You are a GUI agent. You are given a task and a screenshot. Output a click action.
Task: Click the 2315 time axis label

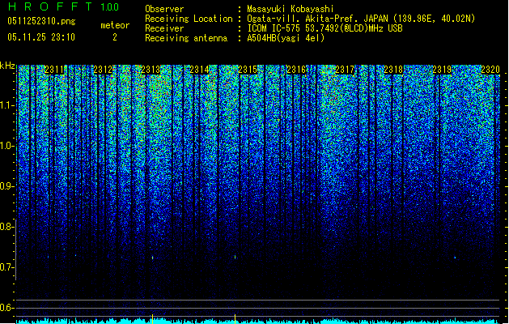pos(248,70)
